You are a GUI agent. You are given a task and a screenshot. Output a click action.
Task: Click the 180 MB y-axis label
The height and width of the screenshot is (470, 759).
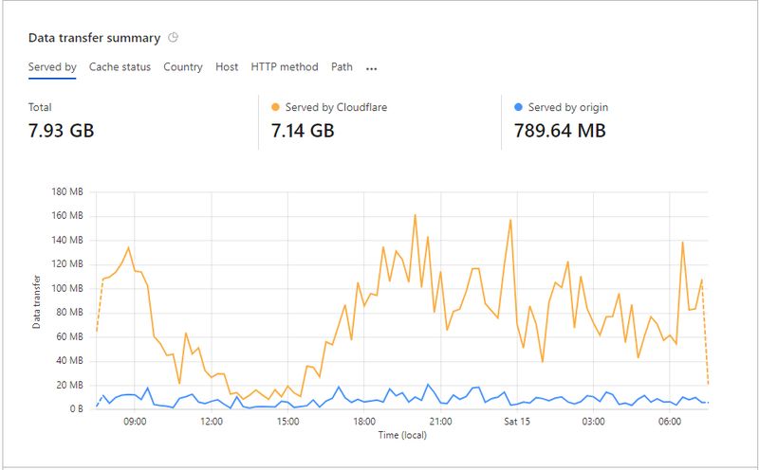pos(67,191)
